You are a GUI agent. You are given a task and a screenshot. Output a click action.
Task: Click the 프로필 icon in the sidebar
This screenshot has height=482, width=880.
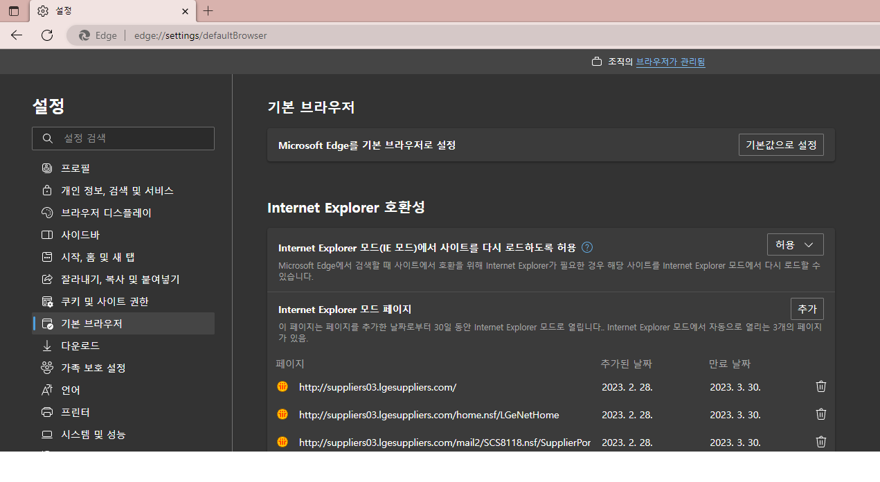coord(47,168)
